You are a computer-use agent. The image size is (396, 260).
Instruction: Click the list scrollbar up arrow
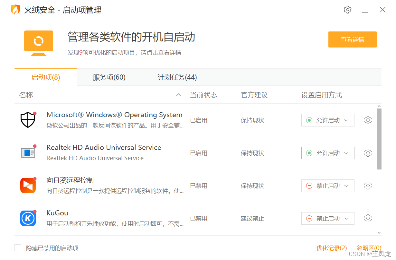pos(379,106)
